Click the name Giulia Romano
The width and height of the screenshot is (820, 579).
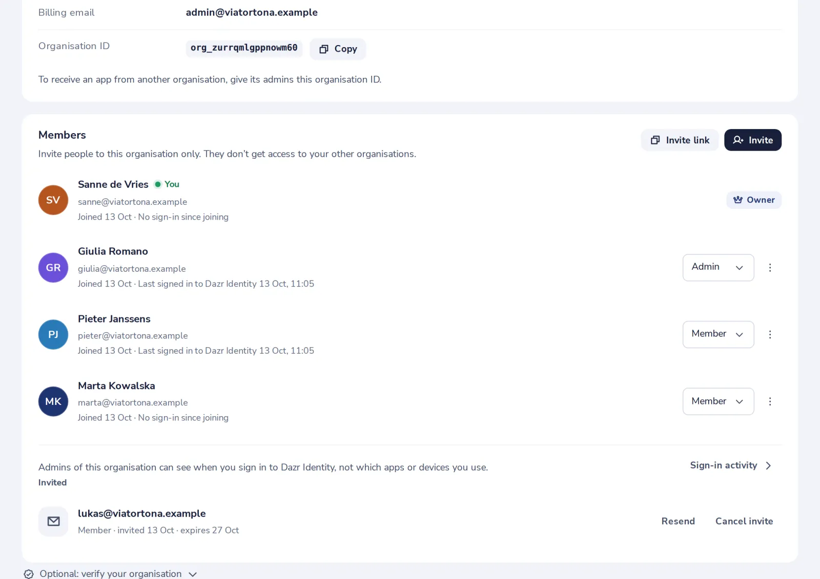point(113,251)
